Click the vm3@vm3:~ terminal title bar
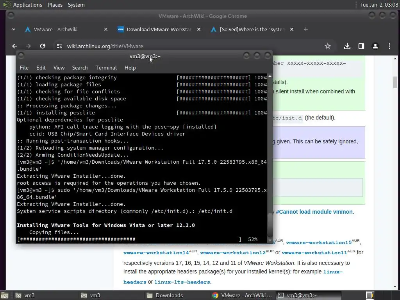Screen dimensions: 400x300 click(x=145, y=56)
